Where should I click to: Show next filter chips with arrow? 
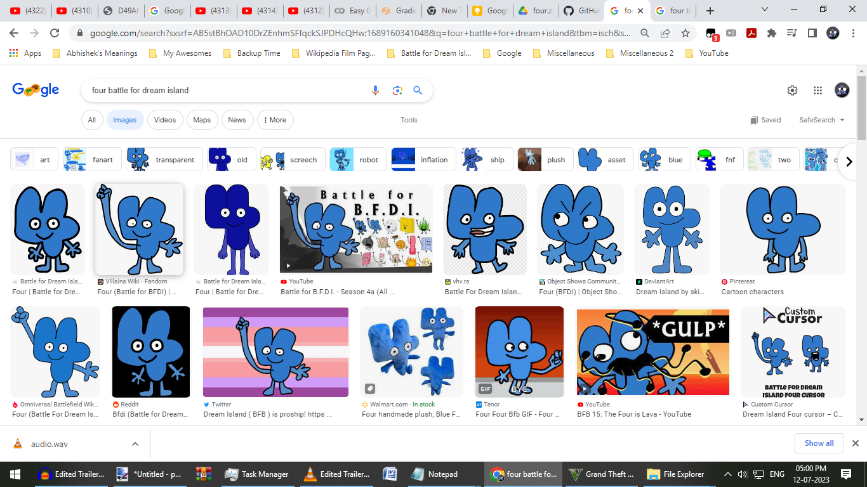(849, 161)
